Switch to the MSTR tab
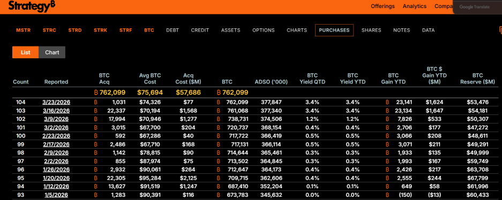Image resolution: width=502 pixels, height=200 pixels. [x=24, y=30]
